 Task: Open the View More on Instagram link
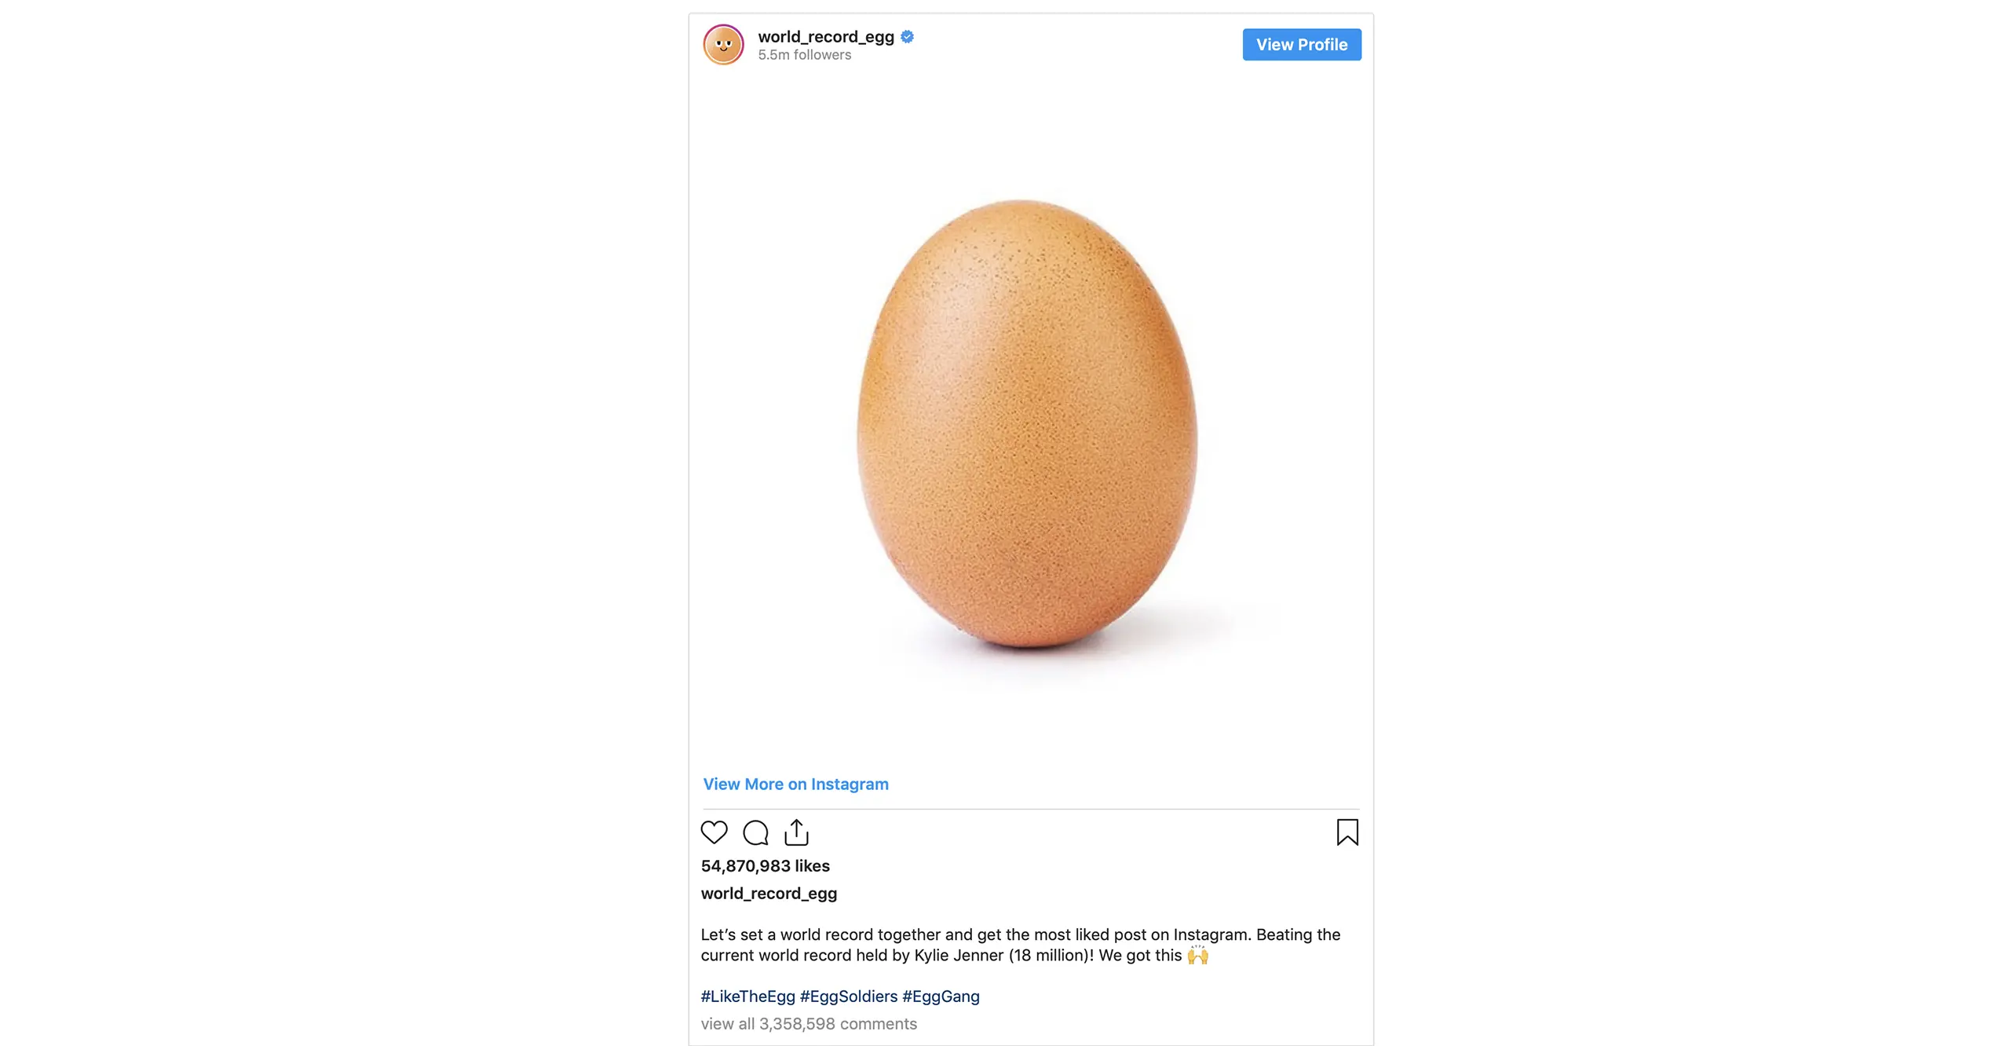pos(795,784)
